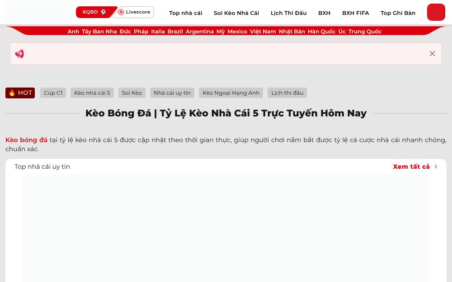
Task: Open Trung Quốc league link
Action: click(x=365, y=32)
